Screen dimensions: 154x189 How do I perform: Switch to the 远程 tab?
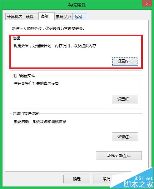[80, 17]
